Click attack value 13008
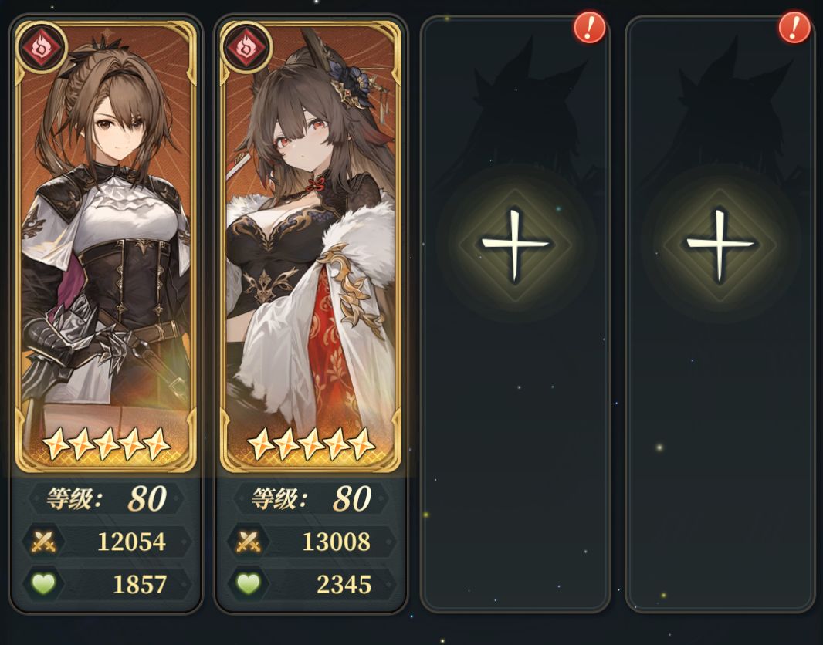The width and height of the screenshot is (823, 645). (x=337, y=542)
